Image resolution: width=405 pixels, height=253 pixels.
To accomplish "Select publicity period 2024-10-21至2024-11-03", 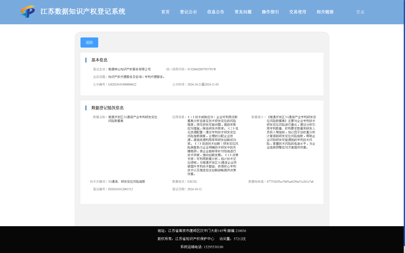I will tap(203, 85).
